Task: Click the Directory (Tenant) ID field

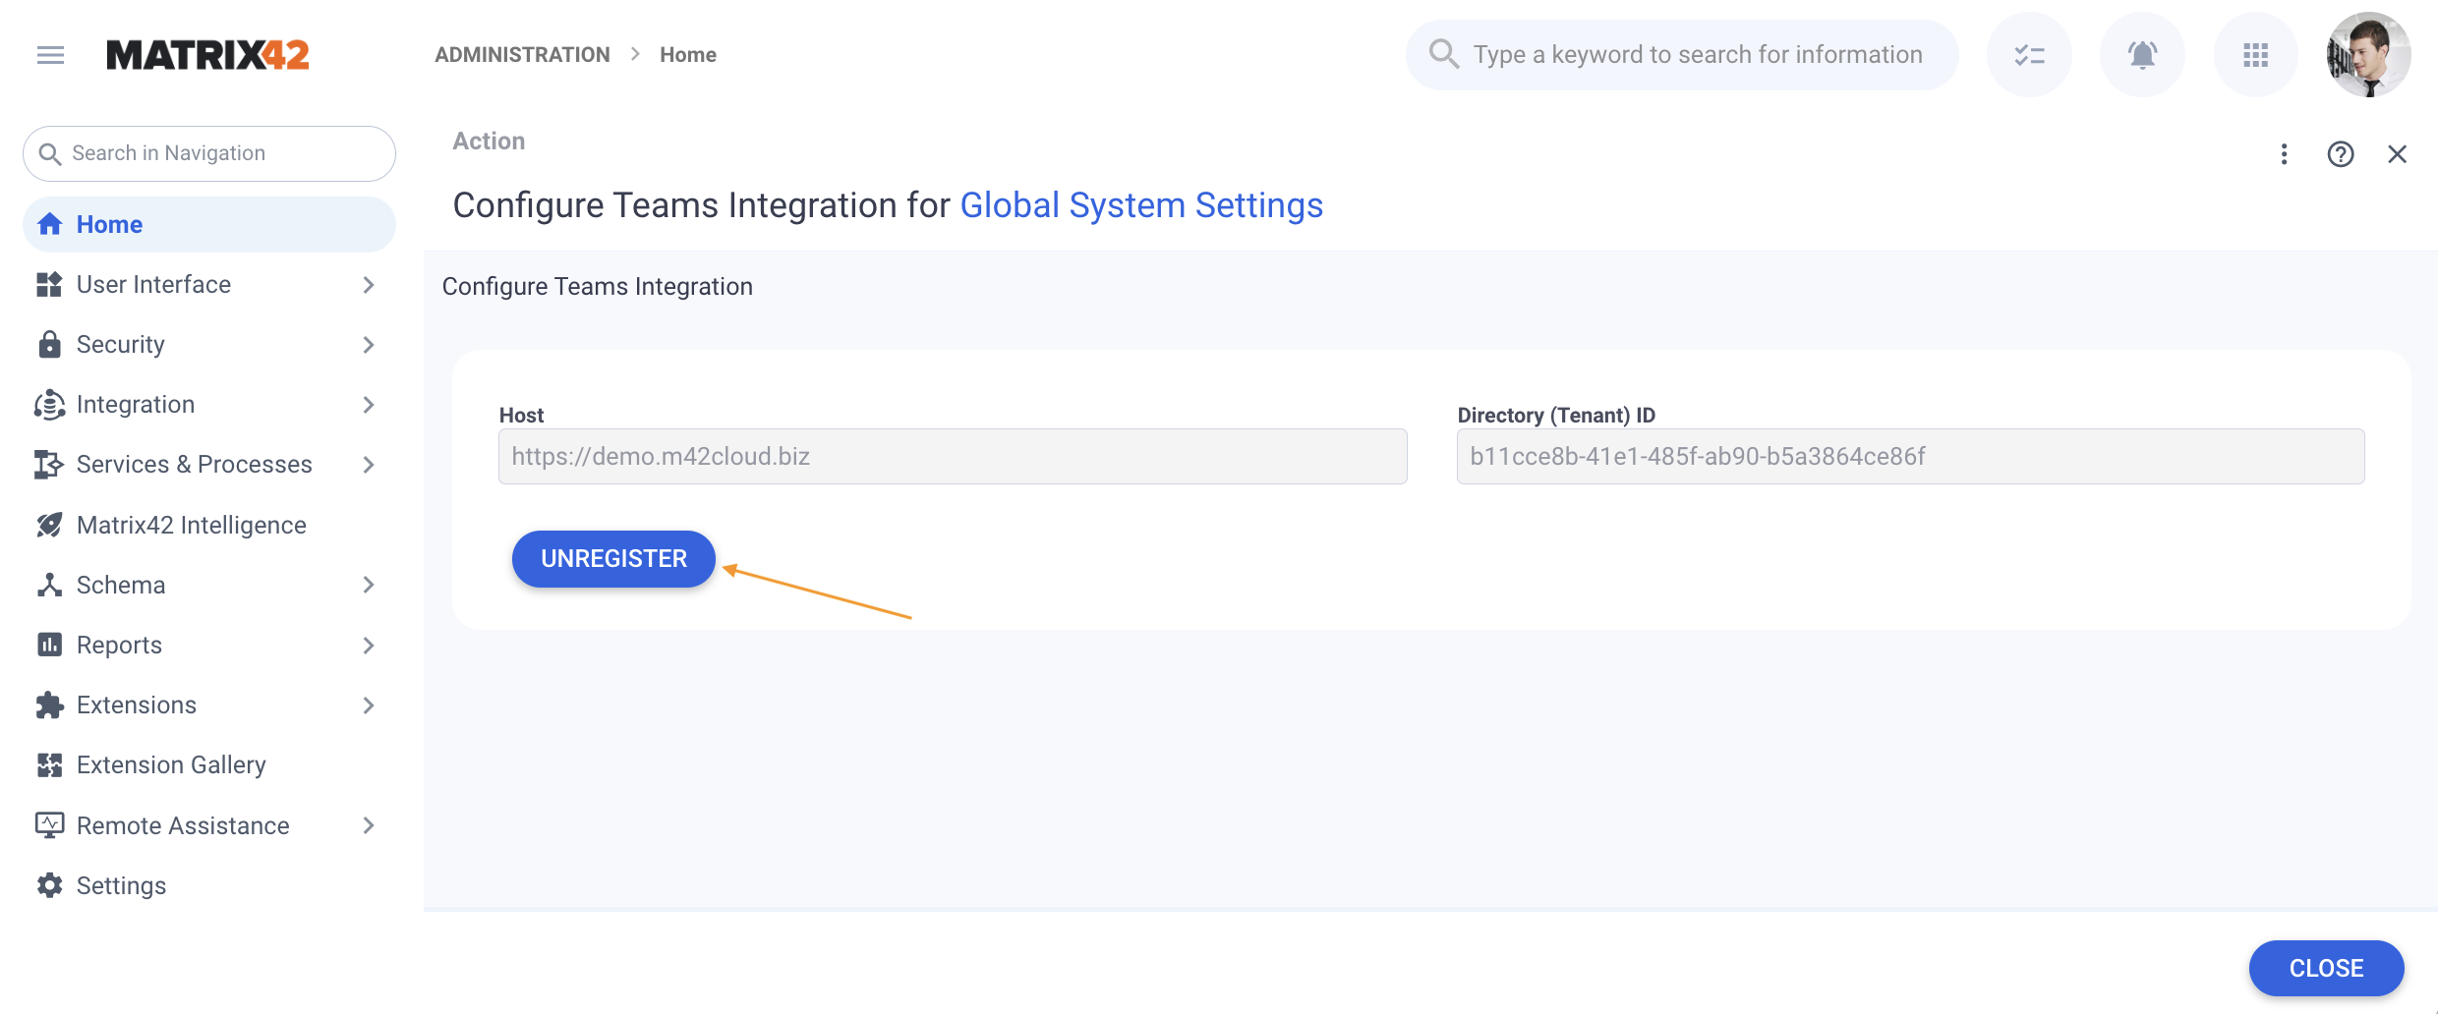Action: click(1911, 456)
